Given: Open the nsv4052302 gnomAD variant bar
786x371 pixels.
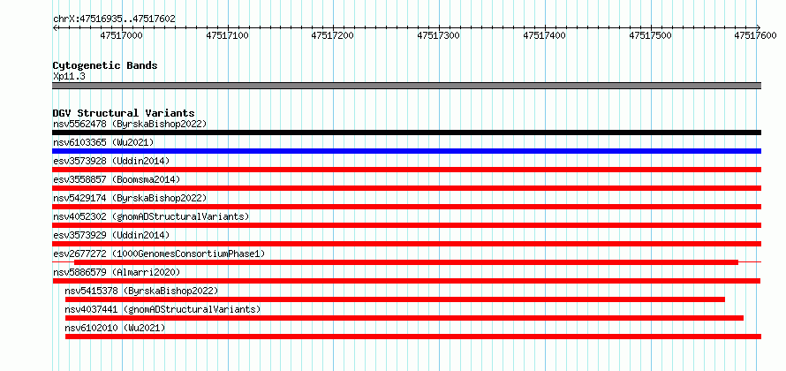Looking at the screenshot, I should (x=406, y=225).
